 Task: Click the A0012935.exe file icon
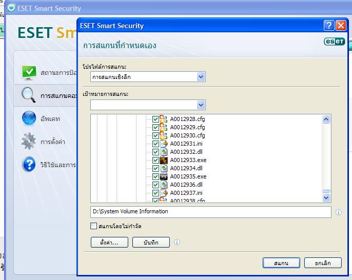164,176
